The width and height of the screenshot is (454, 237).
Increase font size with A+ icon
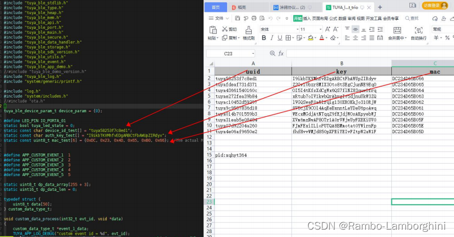pyautogui.click(x=328, y=29)
